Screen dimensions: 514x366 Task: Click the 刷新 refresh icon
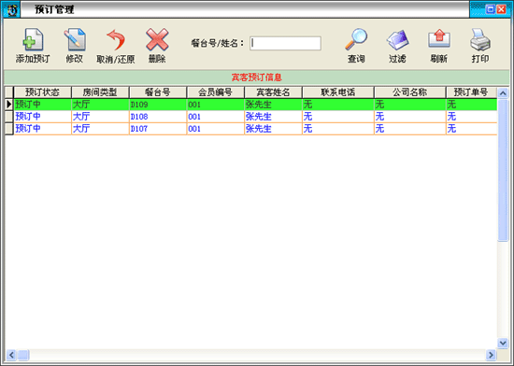click(x=439, y=39)
